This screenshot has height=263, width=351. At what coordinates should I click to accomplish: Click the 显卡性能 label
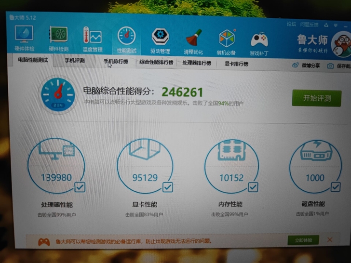coord(145,204)
